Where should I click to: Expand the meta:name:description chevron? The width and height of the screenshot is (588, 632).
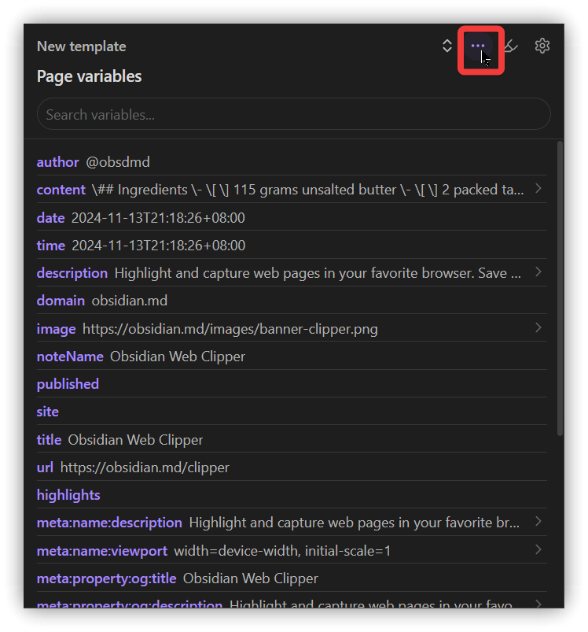(x=538, y=522)
